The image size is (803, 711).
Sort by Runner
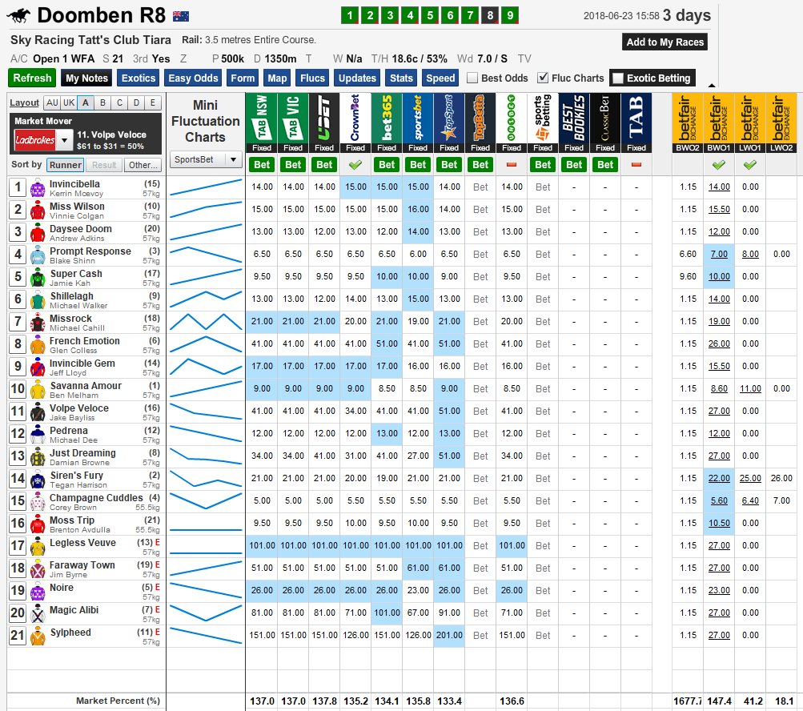[x=66, y=165]
